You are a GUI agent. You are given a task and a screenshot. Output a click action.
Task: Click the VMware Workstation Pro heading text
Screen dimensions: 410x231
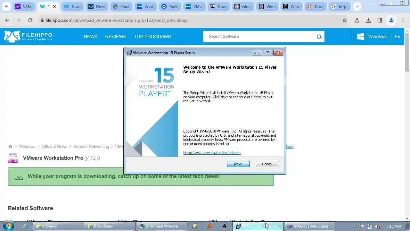point(53,158)
